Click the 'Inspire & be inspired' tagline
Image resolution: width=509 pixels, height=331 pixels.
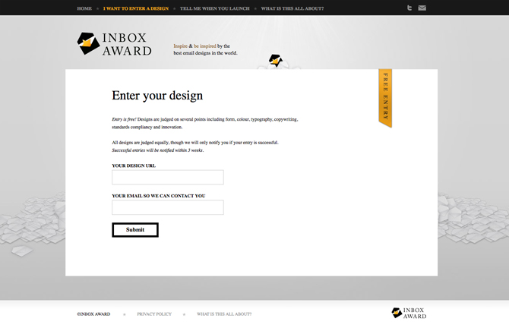[205, 49]
